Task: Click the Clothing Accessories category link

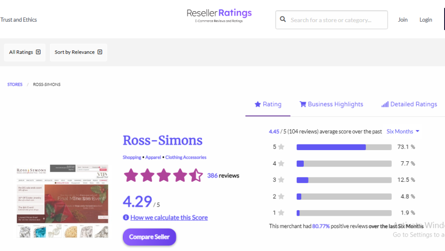Action: (x=186, y=157)
